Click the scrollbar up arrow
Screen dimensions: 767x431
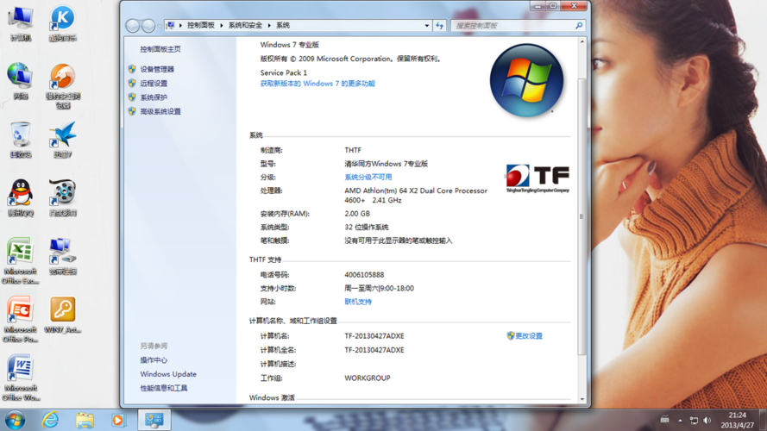582,42
